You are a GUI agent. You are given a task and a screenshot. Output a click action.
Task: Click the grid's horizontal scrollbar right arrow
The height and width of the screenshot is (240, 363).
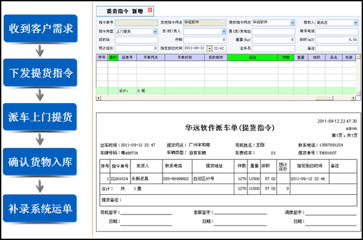[353, 98]
